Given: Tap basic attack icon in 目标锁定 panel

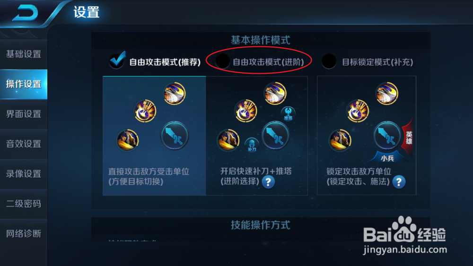Looking at the screenshot, I should point(387,136).
